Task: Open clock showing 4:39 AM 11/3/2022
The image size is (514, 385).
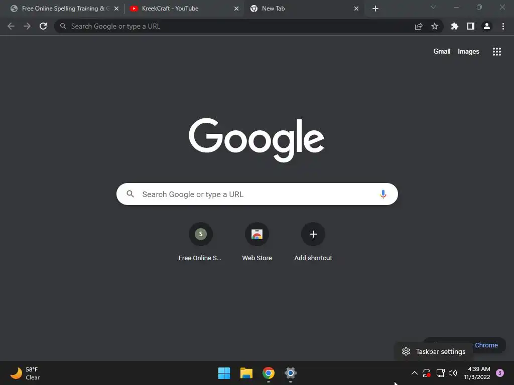Action: click(x=477, y=373)
